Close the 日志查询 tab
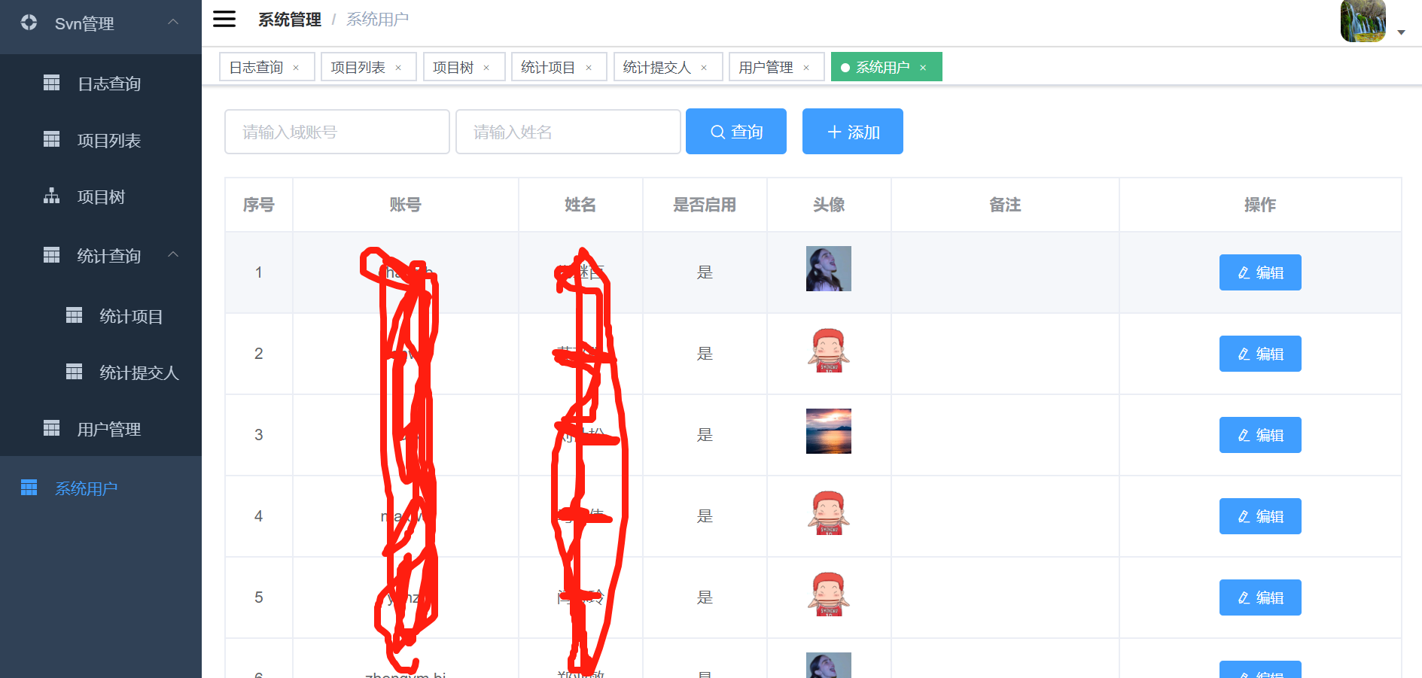Screen dimensions: 1422x678 [296, 68]
